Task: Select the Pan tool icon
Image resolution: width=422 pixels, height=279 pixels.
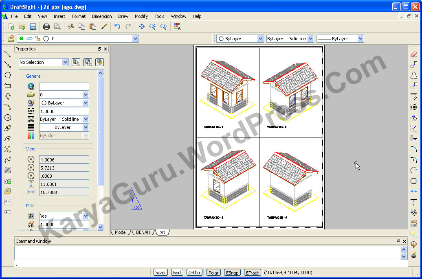Action: click(141, 26)
